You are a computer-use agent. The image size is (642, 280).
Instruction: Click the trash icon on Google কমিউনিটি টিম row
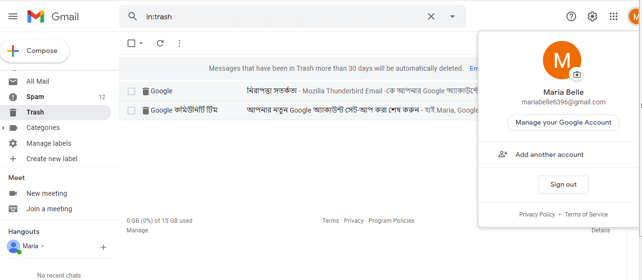(x=146, y=111)
